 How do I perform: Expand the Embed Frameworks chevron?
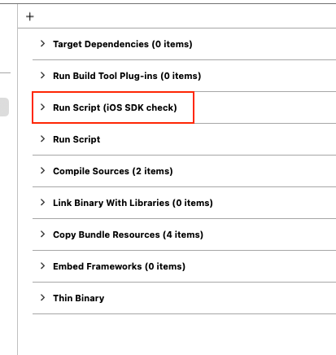pos(42,265)
